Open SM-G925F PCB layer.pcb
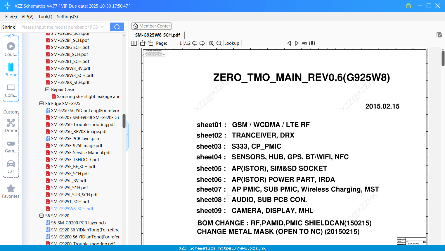 75,138
